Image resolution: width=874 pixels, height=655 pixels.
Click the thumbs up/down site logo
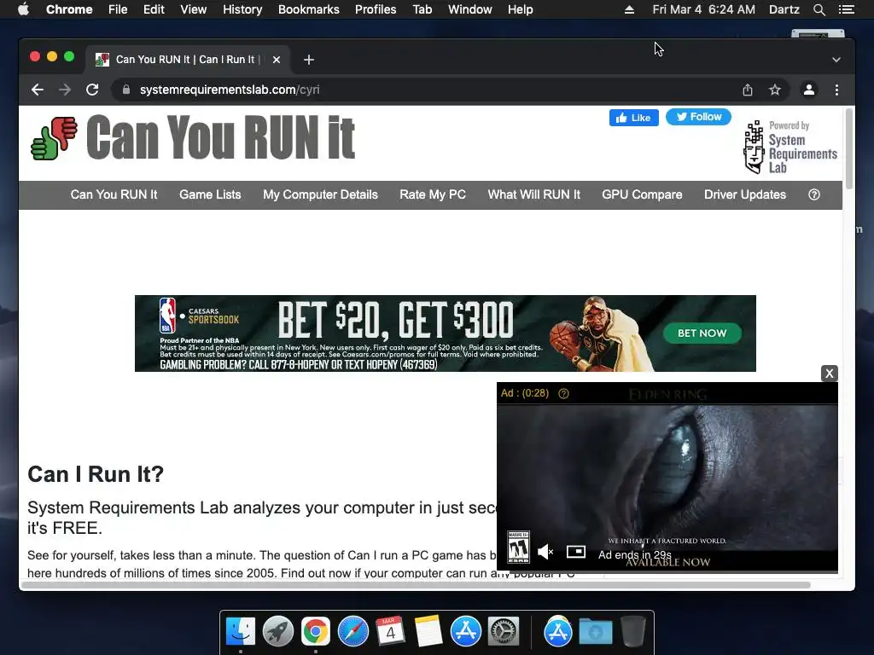54,138
